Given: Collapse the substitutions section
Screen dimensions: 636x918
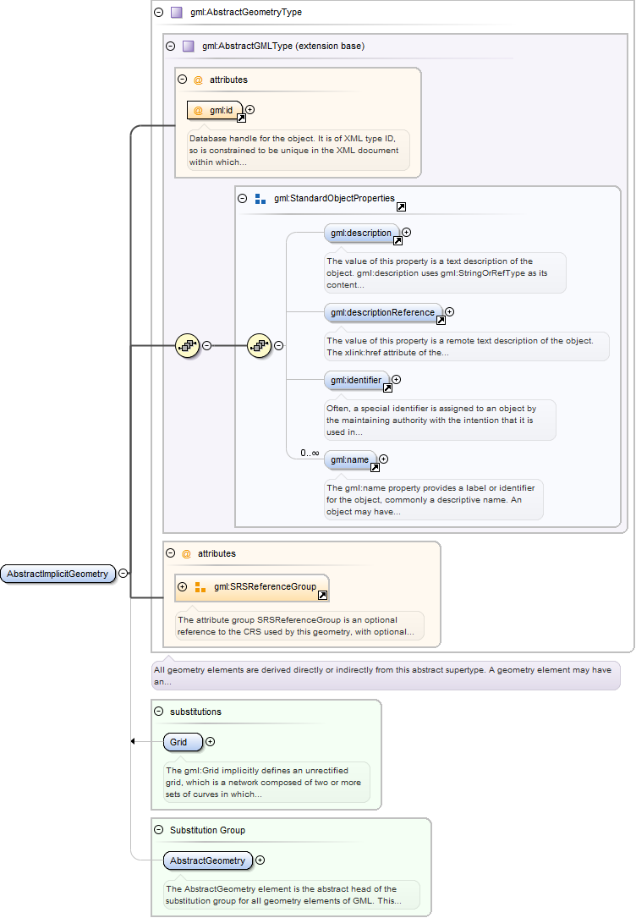Looking at the screenshot, I should (x=159, y=712).
